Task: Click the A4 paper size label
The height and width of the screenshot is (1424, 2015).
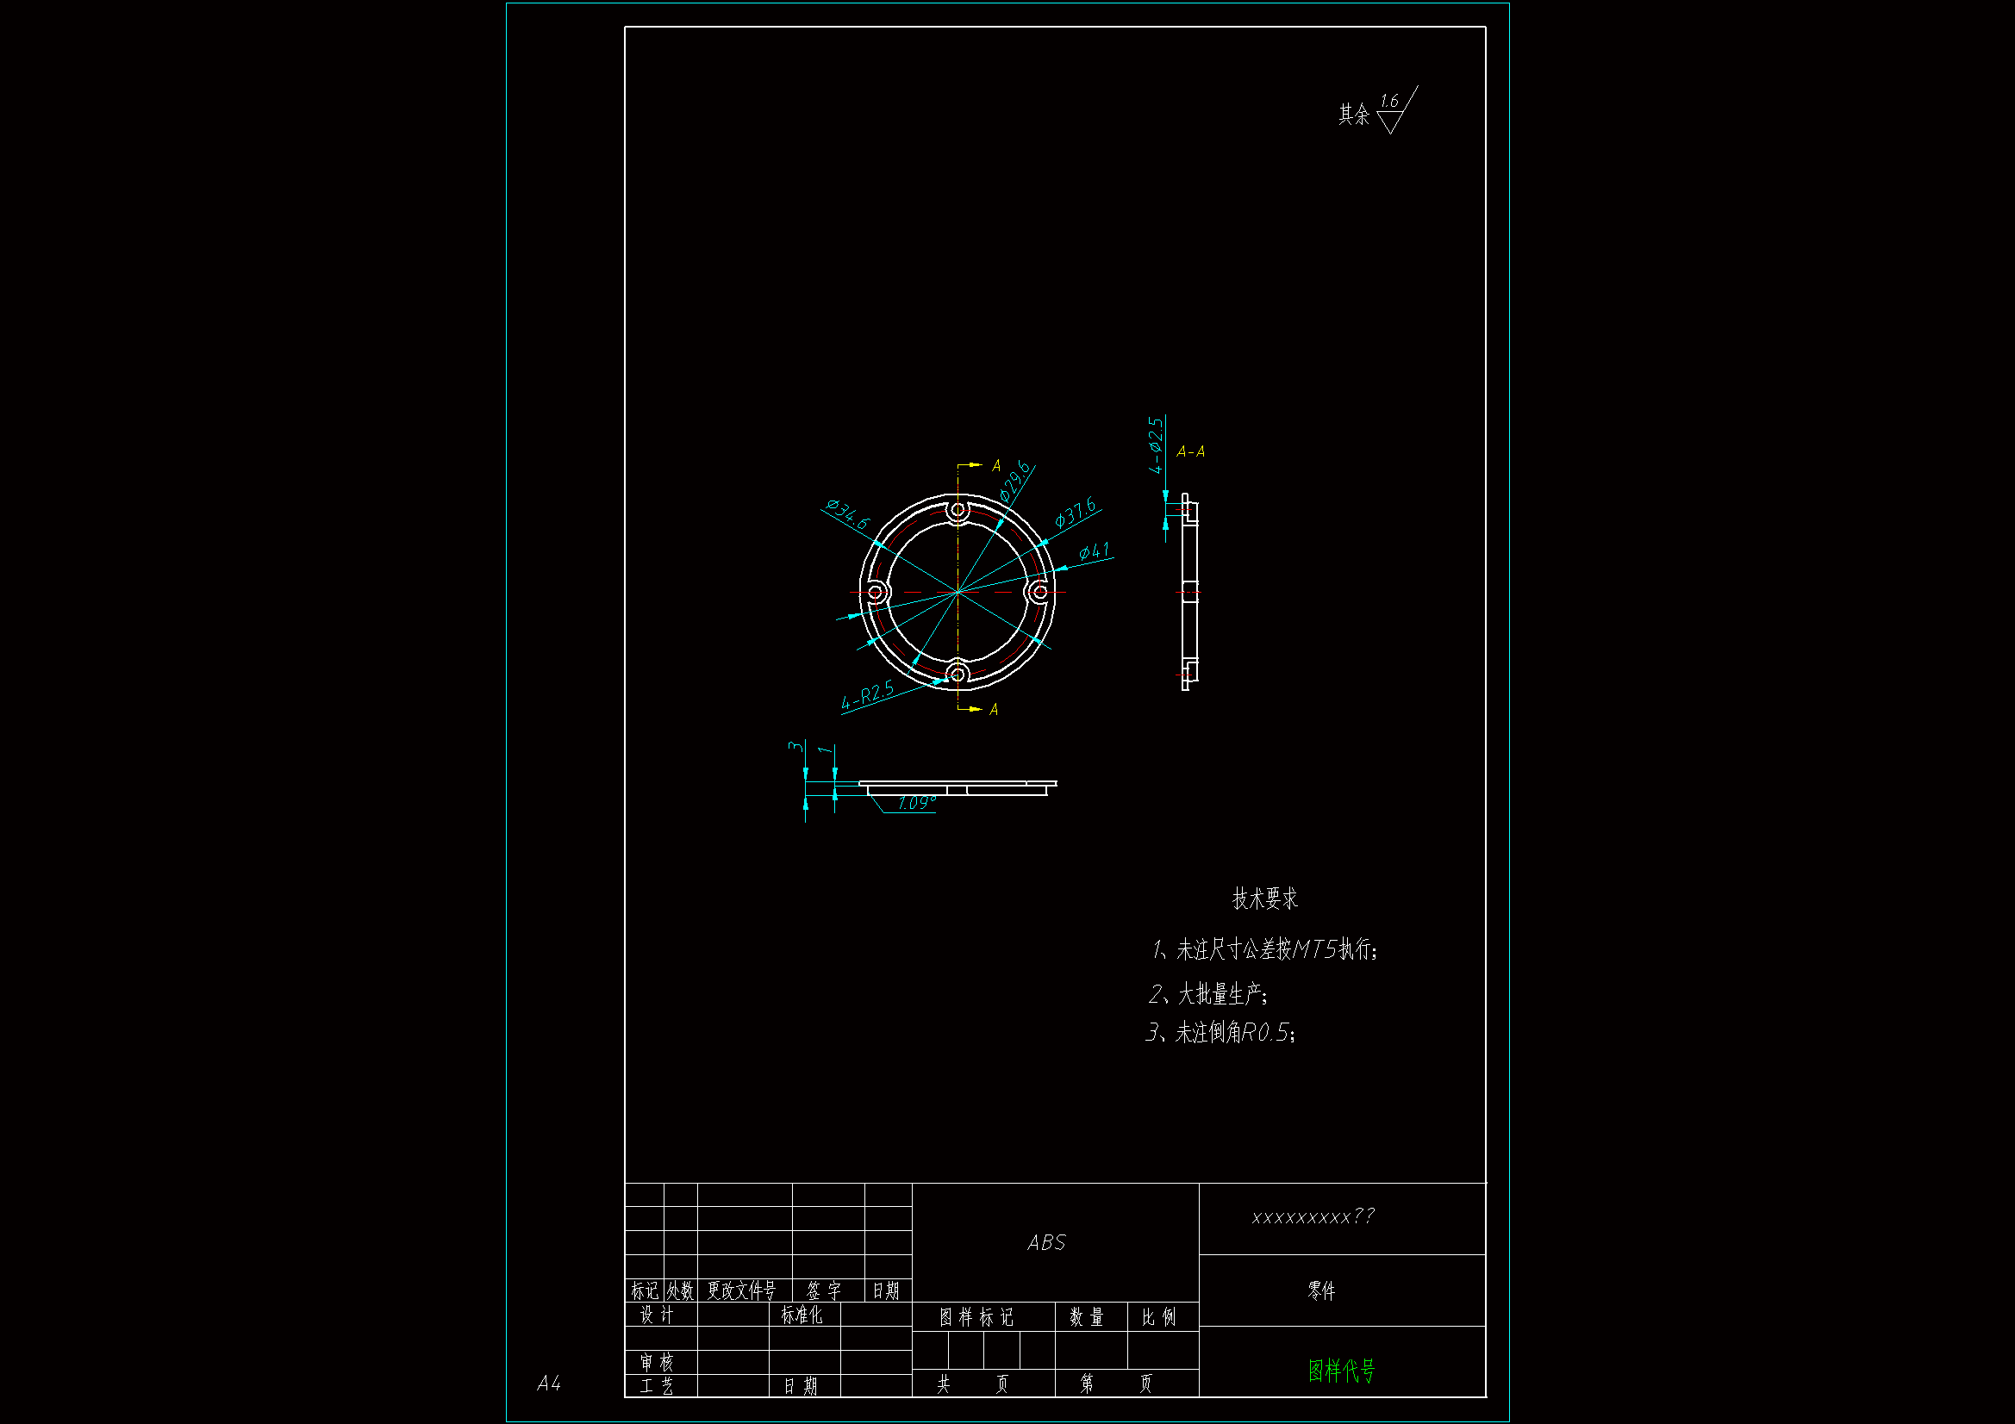Action: [x=548, y=1384]
